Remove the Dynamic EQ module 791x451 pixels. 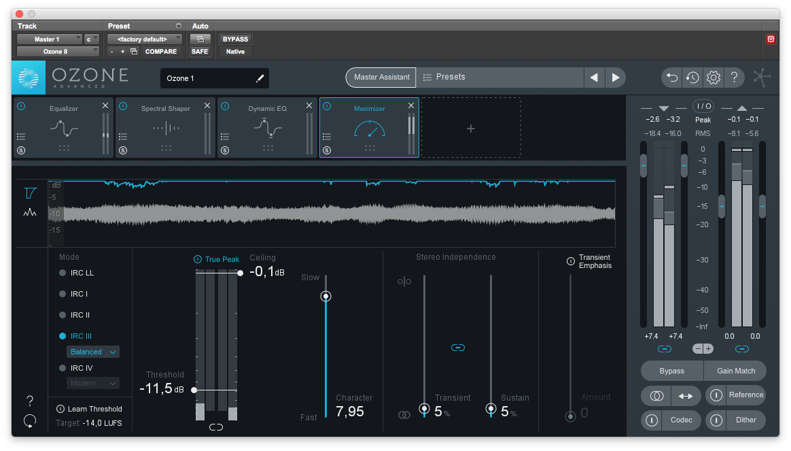309,105
